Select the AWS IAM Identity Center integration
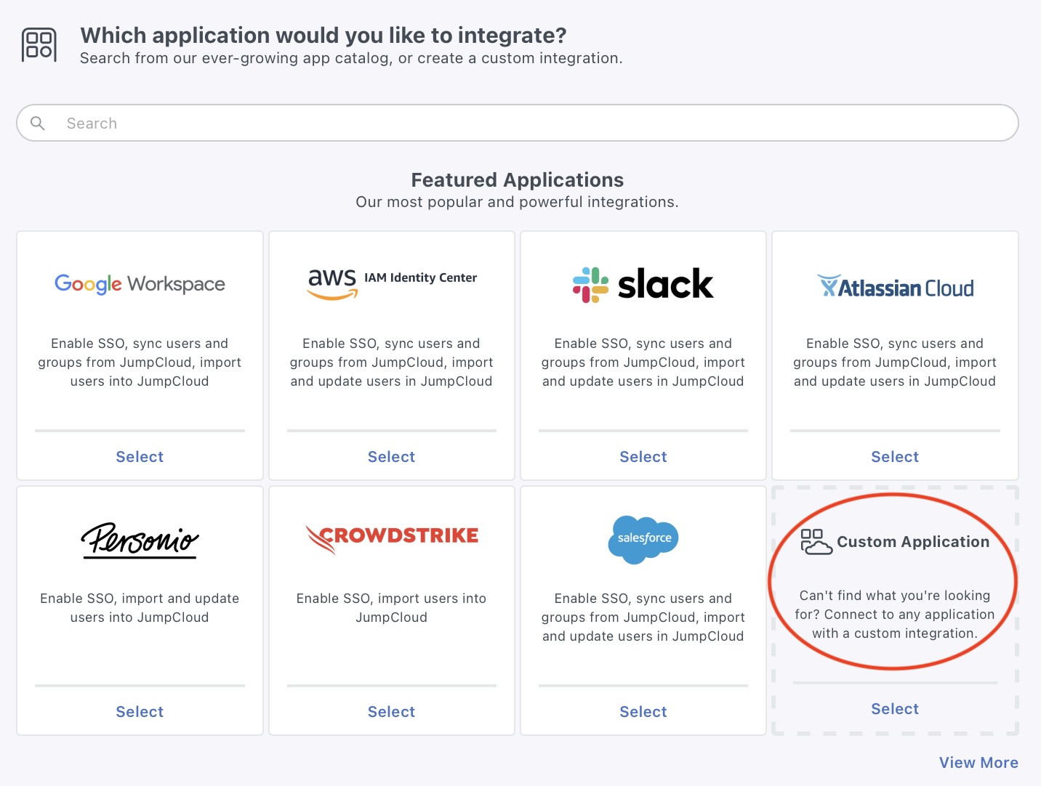 point(391,456)
